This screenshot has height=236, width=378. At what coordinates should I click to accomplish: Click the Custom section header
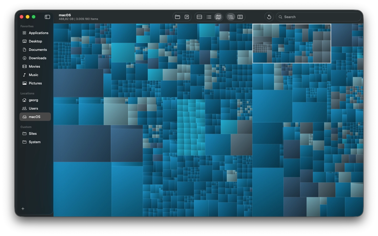click(26, 127)
